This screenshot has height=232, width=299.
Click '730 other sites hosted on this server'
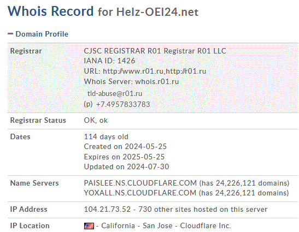click(203, 209)
